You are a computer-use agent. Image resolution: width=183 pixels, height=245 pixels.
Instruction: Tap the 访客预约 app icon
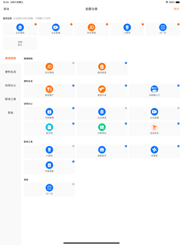[102, 127]
